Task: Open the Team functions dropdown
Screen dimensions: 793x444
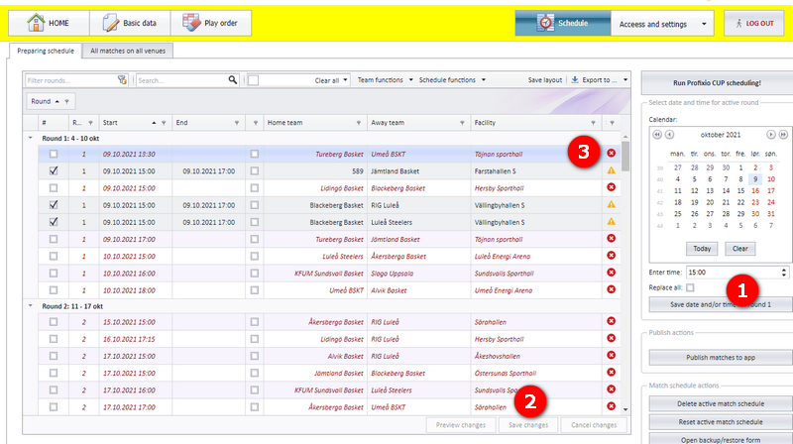Action: pyautogui.click(x=385, y=80)
